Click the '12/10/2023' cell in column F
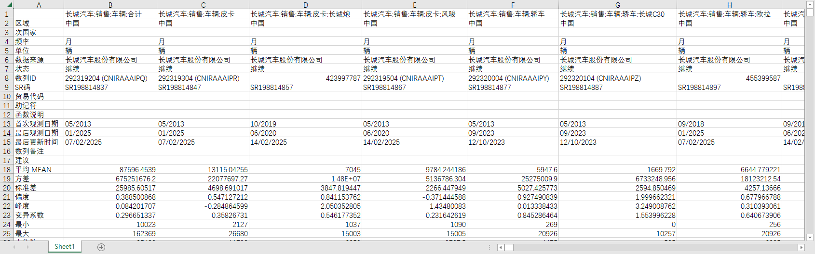This screenshot has height=254, width=815. (x=513, y=142)
